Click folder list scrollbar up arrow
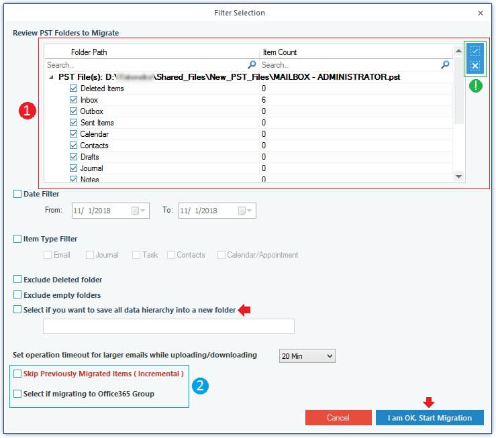 458,51
